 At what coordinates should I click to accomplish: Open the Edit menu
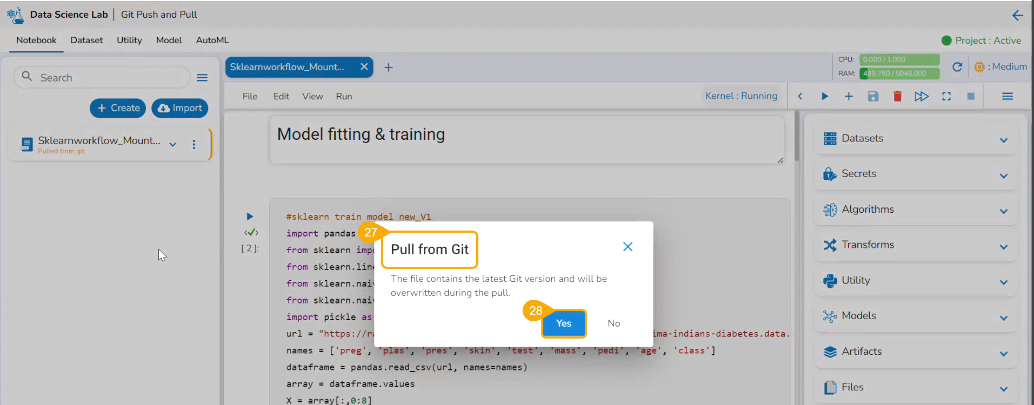coord(281,97)
